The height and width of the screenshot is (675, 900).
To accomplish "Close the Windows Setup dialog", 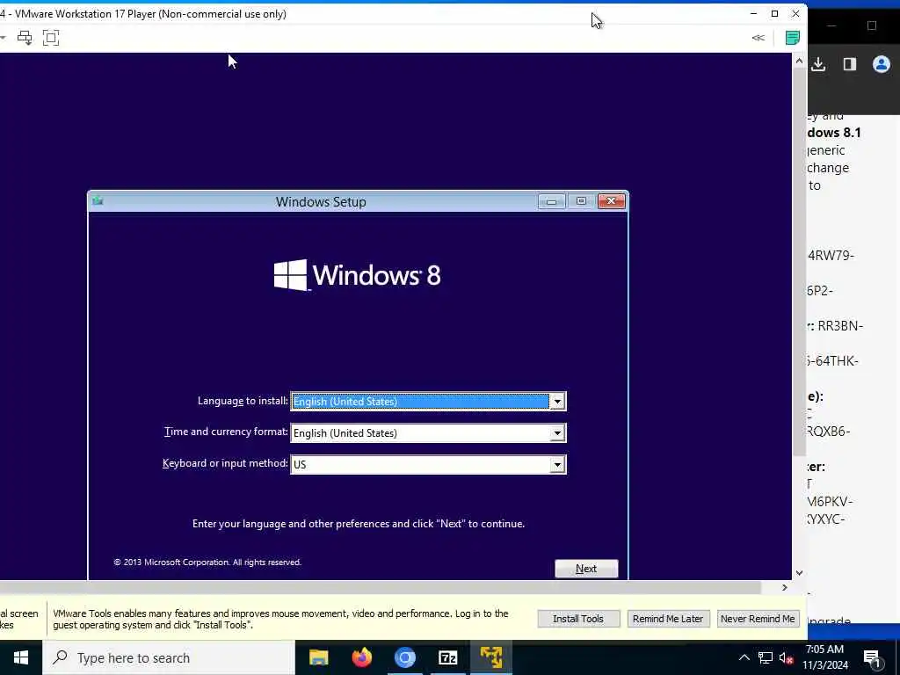I will 612,201.
